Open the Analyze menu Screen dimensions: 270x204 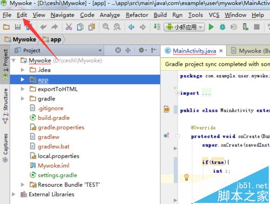[110, 15]
